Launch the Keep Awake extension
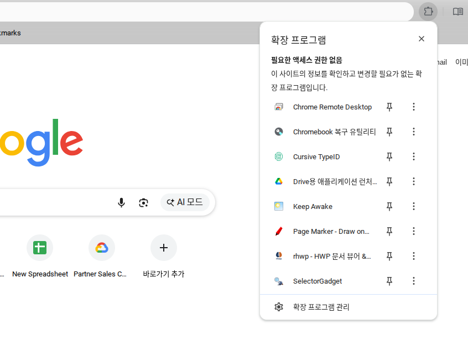Viewport: 468px width, 340px height. [x=313, y=207]
